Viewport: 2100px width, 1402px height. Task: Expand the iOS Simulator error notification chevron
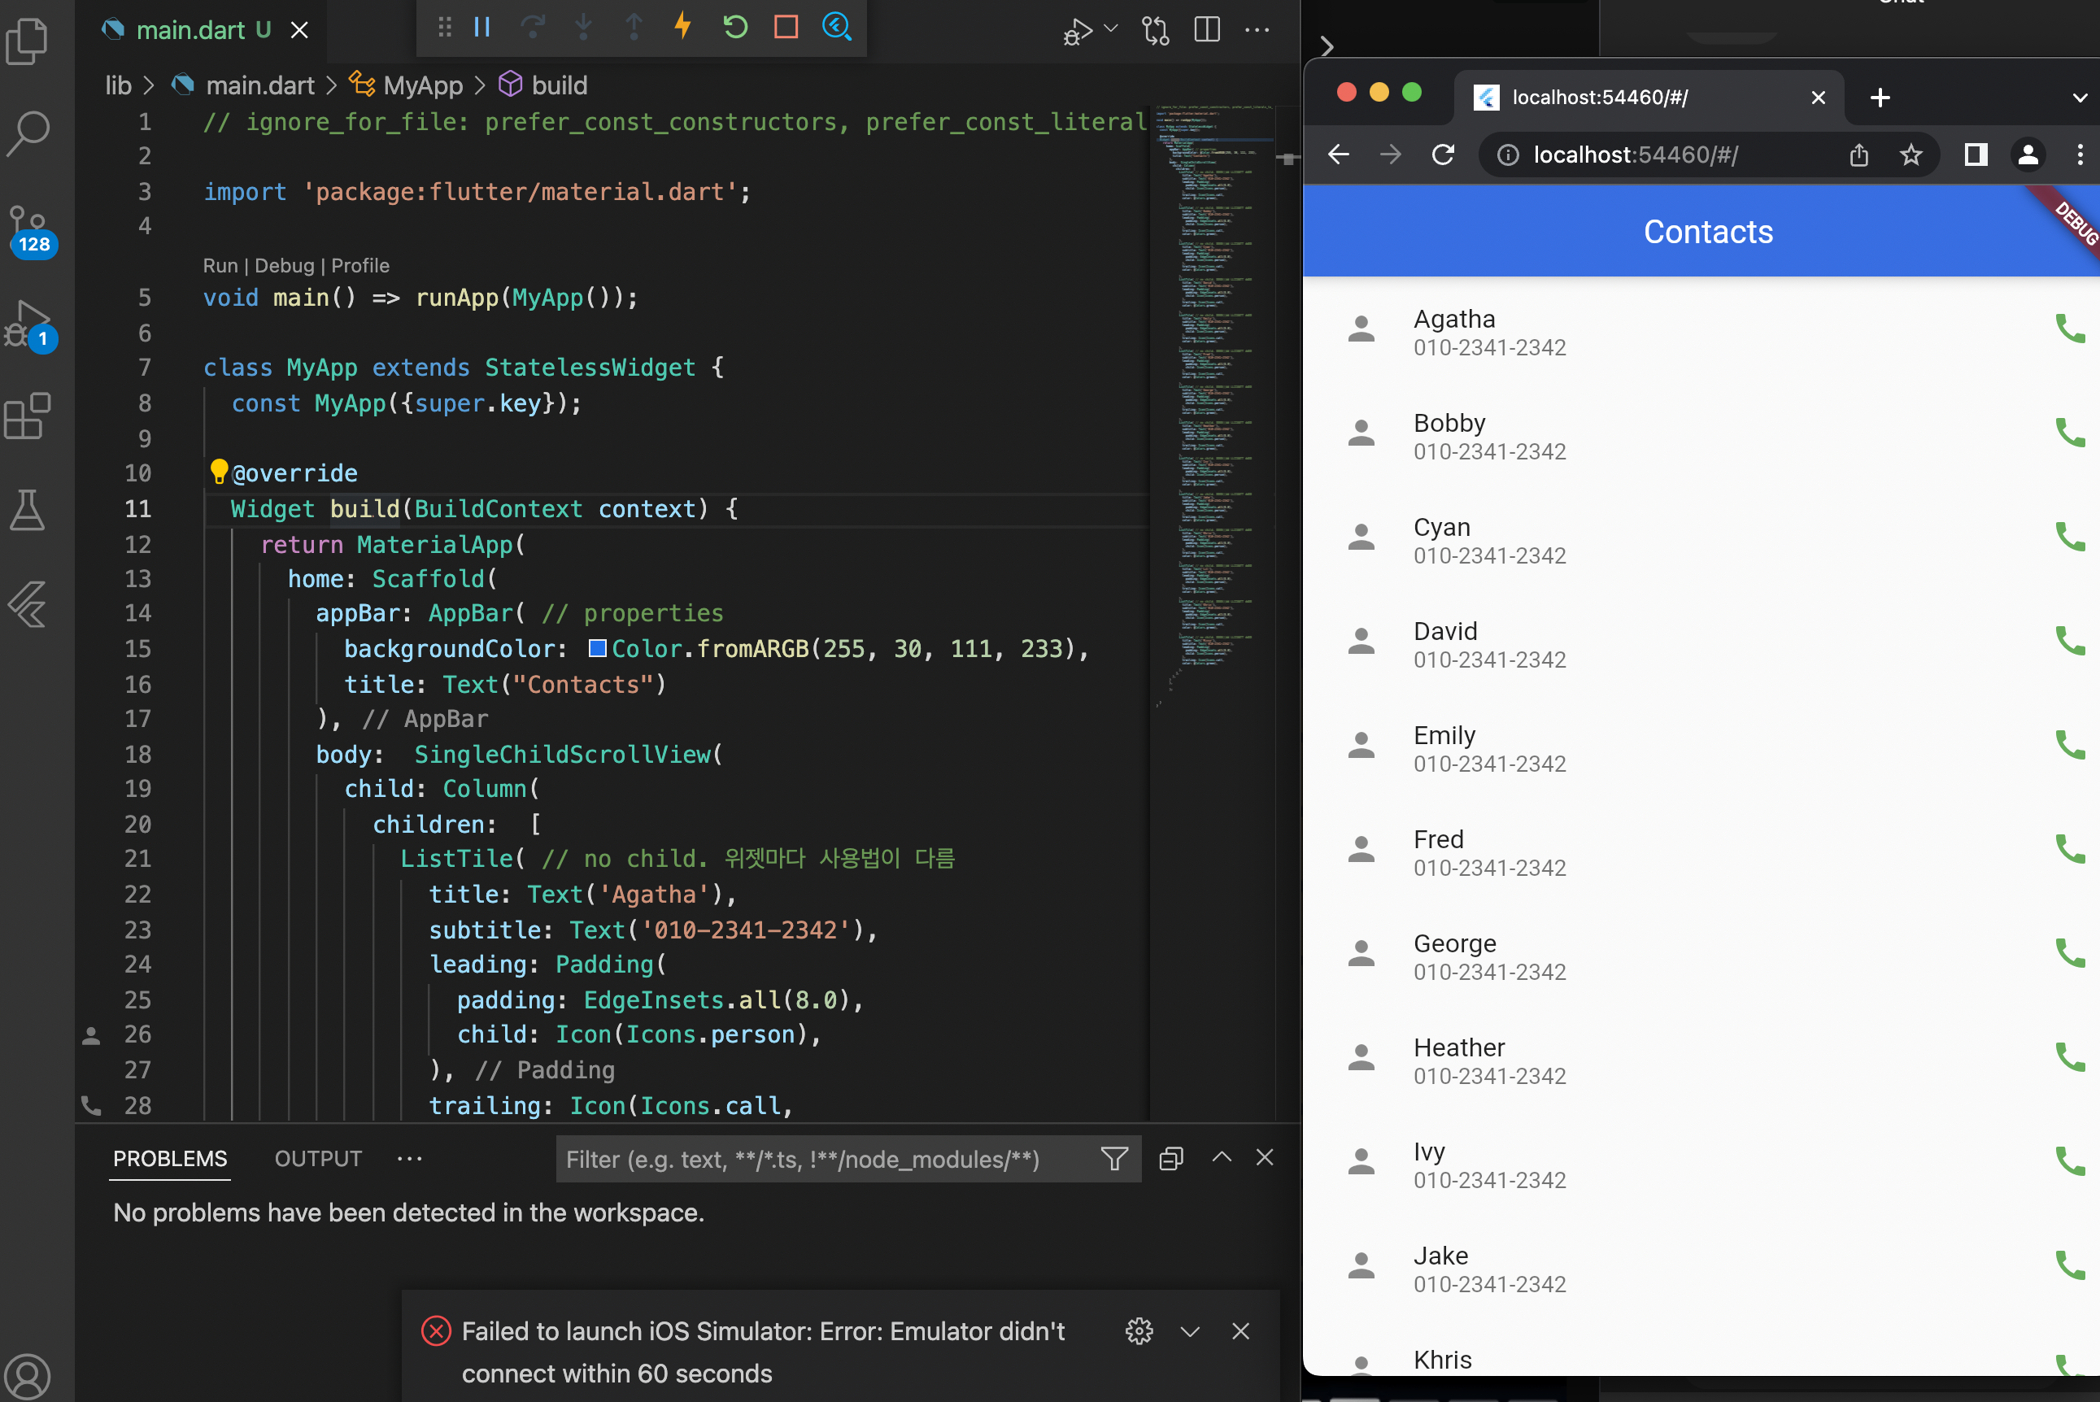click(x=1190, y=1331)
